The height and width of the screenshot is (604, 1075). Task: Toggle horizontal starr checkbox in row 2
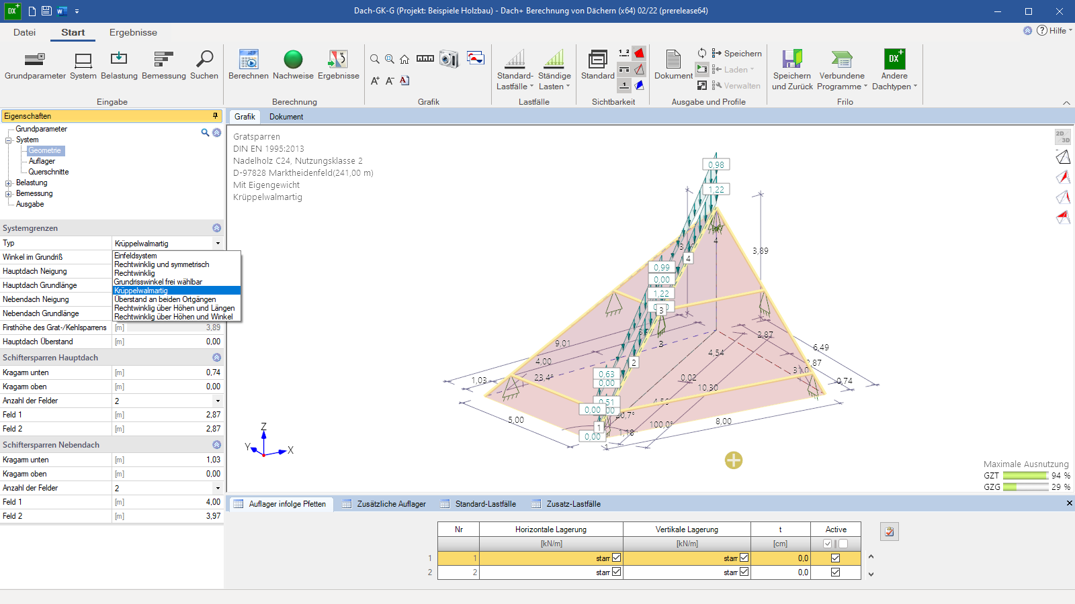pyautogui.click(x=617, y=572)
